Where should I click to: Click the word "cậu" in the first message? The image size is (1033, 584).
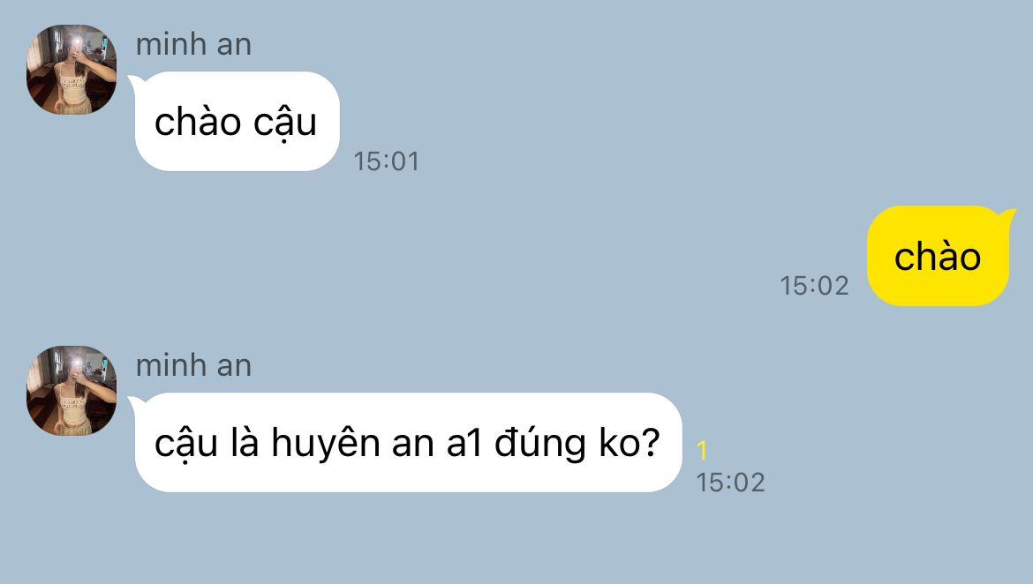(x=284, y=124)
